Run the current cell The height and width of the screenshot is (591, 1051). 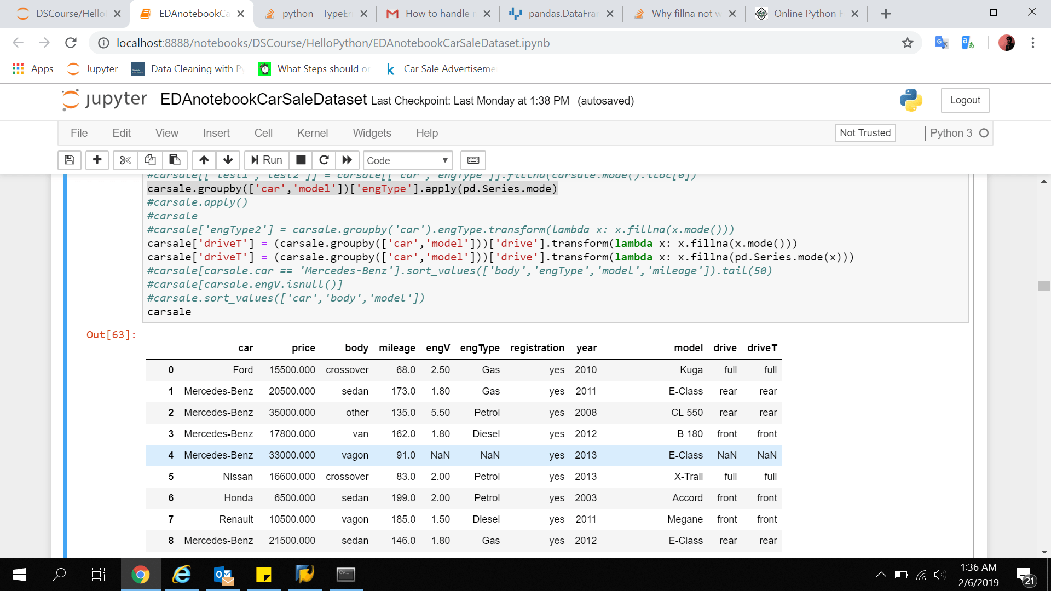pos(267,160)
